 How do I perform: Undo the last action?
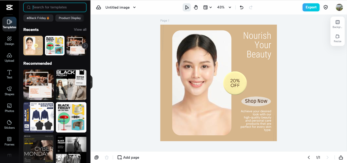tap(242, 7)
